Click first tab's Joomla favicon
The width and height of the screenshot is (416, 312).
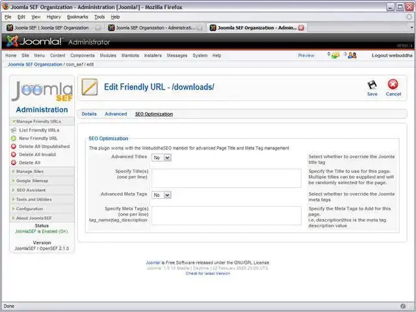click(x=10, y=27)
